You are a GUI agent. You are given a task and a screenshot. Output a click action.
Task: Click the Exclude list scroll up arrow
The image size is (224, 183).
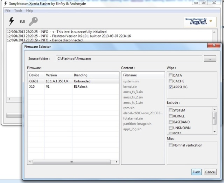tap(215, 109)
